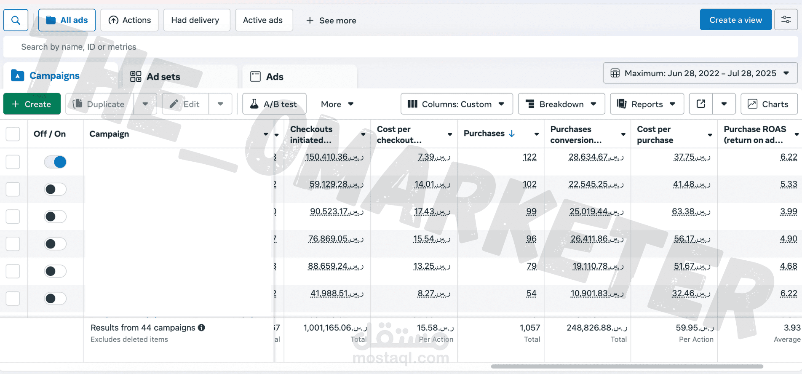Open Purchases column options arrow
This screenshot has height=374, width=802.
tap(537, 134)
